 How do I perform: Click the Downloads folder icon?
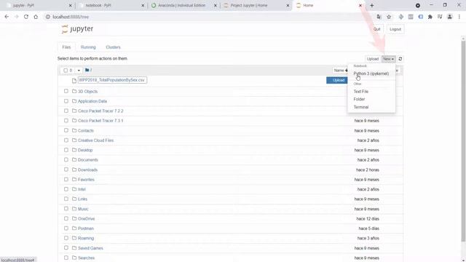74,170
